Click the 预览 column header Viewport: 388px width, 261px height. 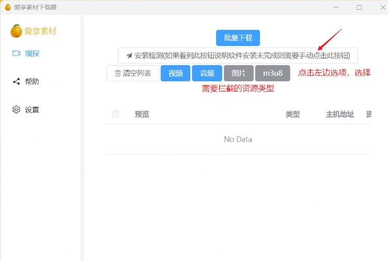(x=142, y=114)
